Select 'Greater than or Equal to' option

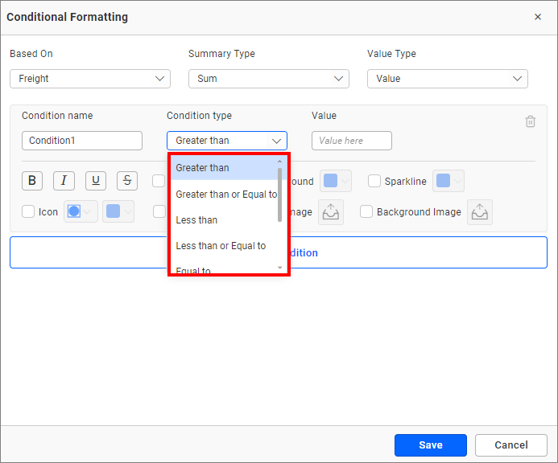coord(226,195)
